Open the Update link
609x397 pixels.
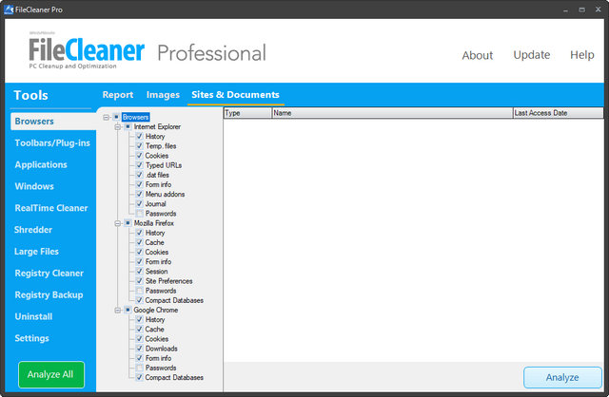coord(532,55)
